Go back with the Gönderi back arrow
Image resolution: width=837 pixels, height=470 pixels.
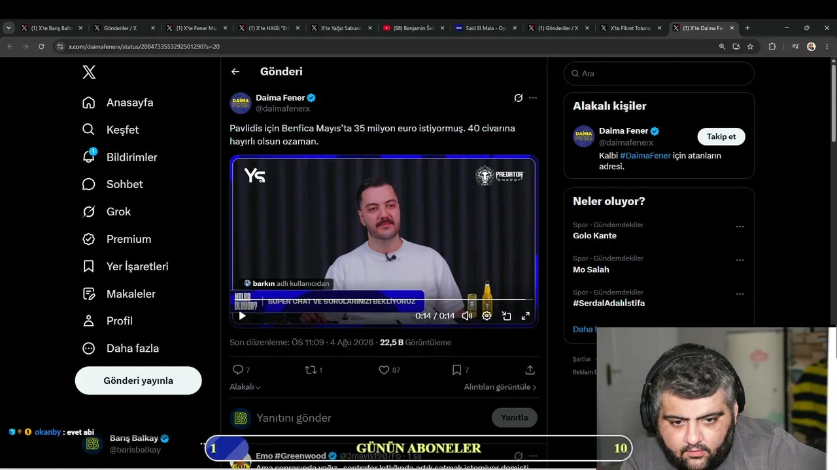[x=235, y=72]
